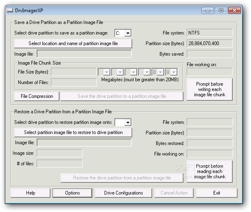This screenshot has width=251, height=212.
Task: Click Select partition image file to restore button
Action: (x=73, y=132)
